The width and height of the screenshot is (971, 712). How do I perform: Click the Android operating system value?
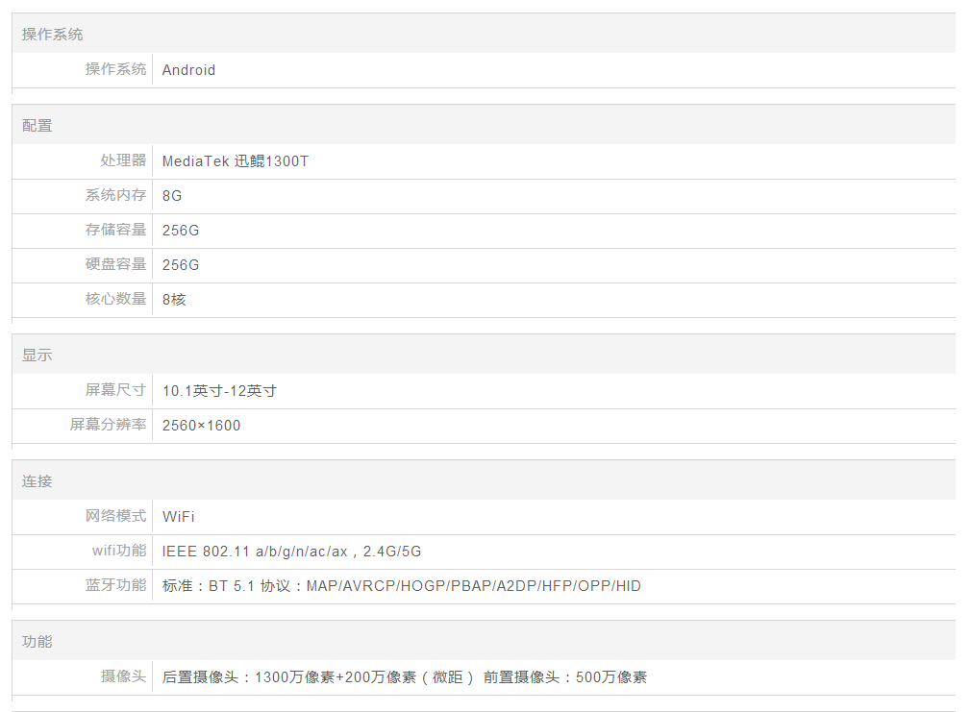tap(188, 70)
